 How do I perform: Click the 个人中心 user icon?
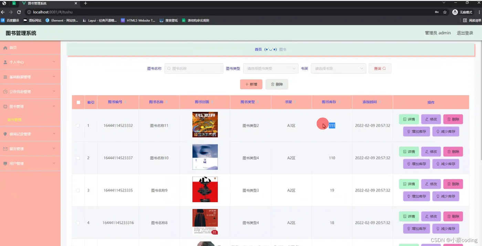[5, 62]
